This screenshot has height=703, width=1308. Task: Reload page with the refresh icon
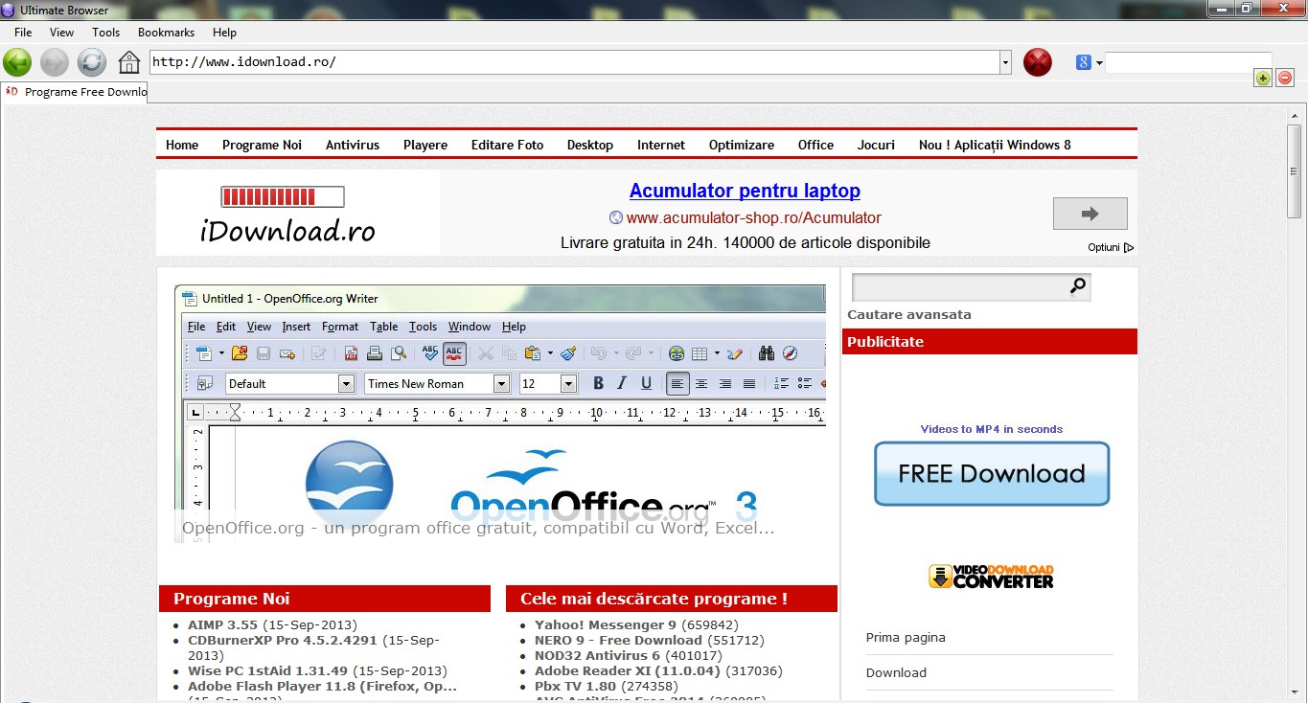click(x=92, y=62)
